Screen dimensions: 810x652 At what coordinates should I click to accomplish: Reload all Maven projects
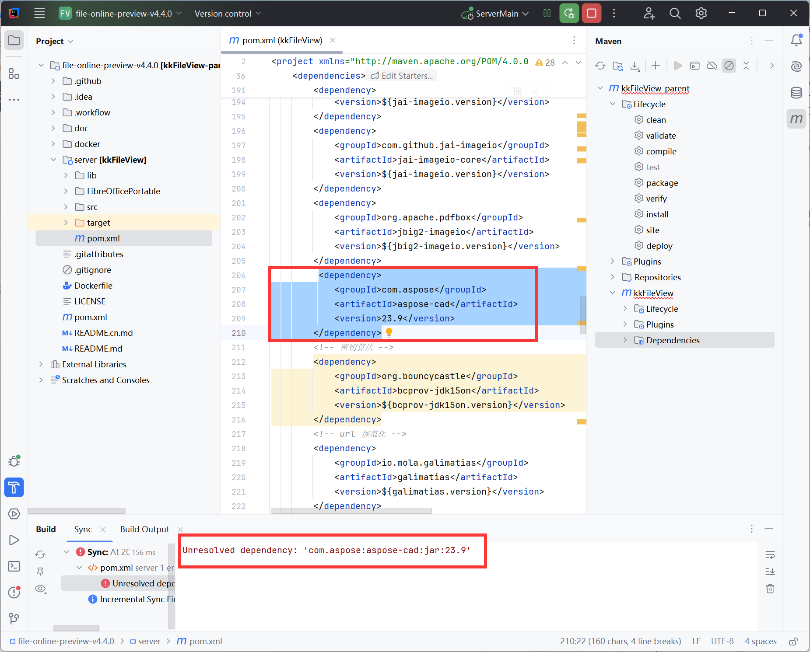point(600,66)
